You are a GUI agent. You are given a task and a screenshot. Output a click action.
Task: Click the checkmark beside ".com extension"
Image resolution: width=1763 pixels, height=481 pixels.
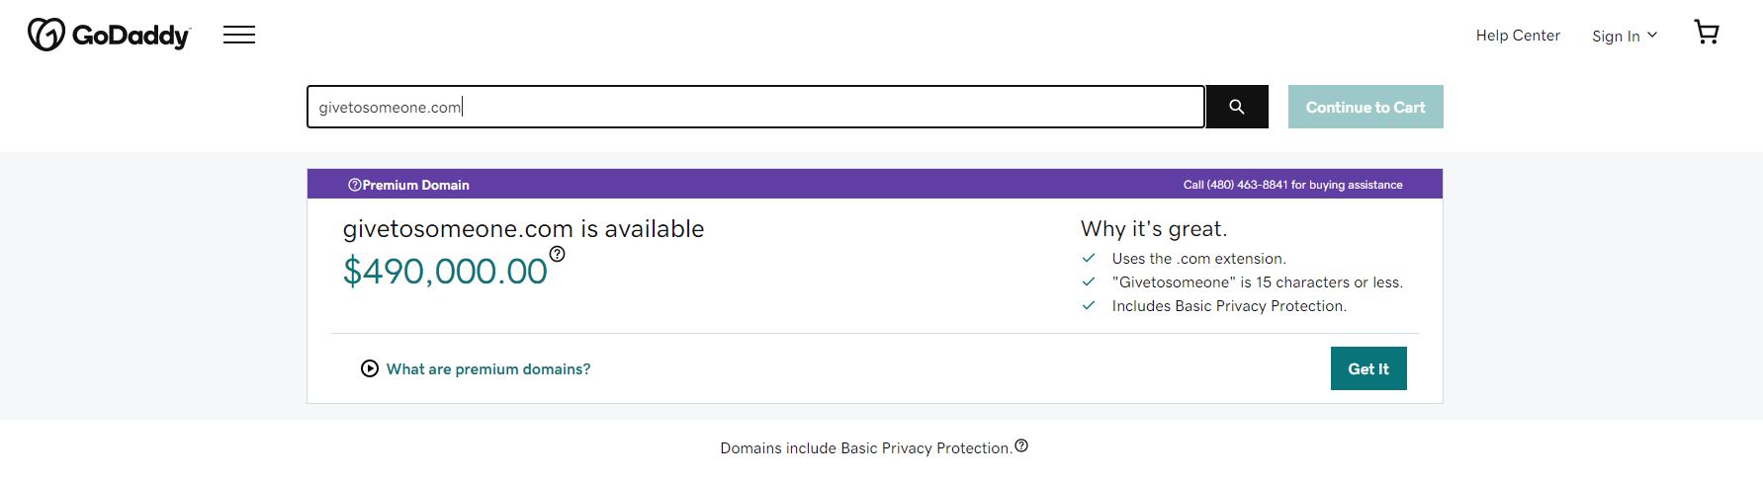click(1089, 258)
